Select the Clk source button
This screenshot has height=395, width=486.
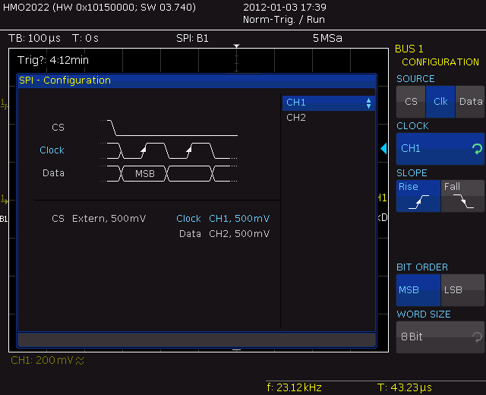[x=440, y=102]
